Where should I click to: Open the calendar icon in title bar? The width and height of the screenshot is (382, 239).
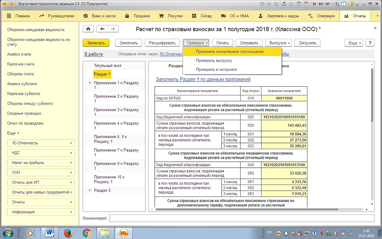pyautogui.click(x=306, y=4)
